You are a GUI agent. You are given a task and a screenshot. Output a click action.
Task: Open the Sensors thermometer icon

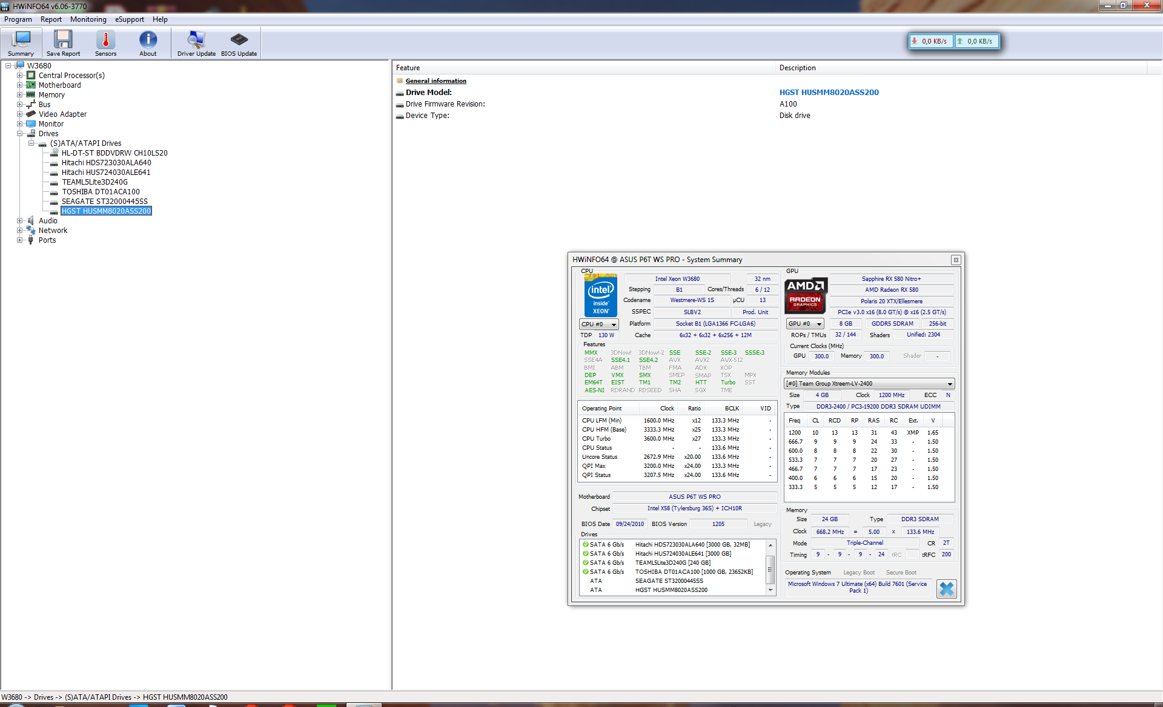[105, 43]
